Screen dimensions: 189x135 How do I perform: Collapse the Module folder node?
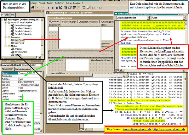point(6,45)
